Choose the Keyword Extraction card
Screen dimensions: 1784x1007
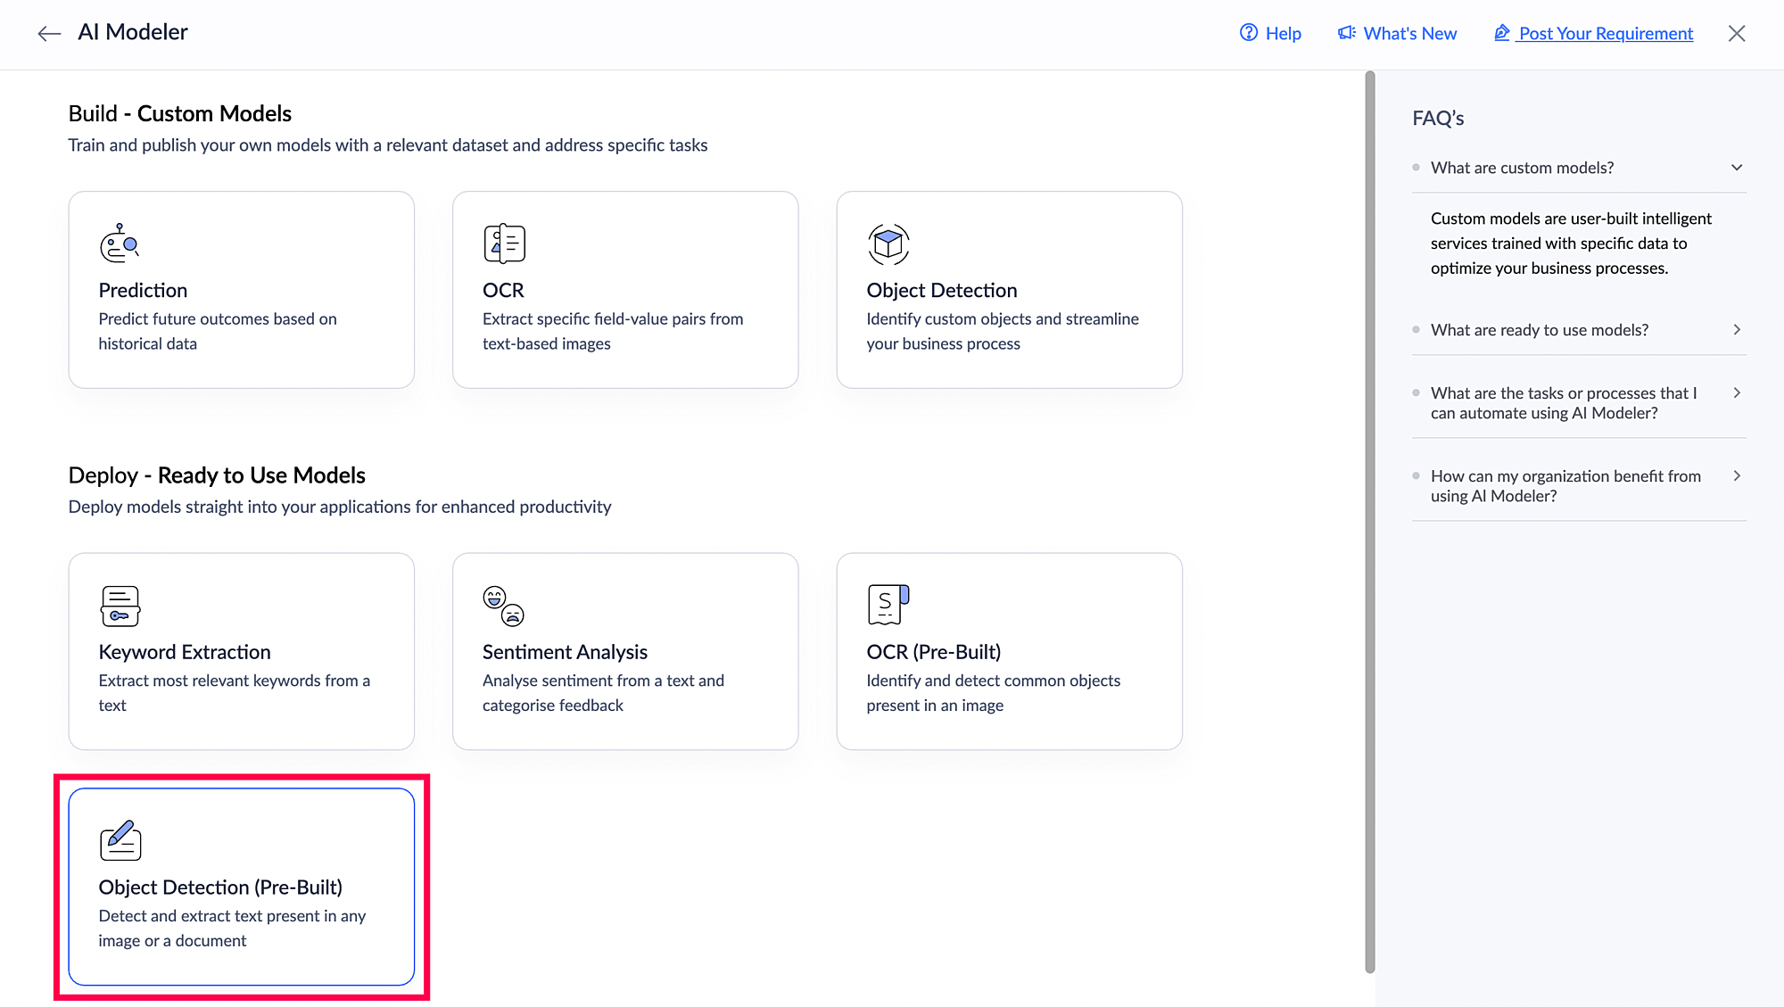tap(241, 652)
